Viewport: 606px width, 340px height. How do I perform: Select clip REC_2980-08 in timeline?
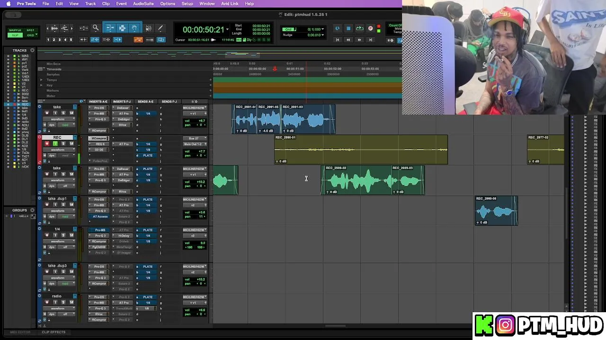pyautogui.click(x=496, y=211)
